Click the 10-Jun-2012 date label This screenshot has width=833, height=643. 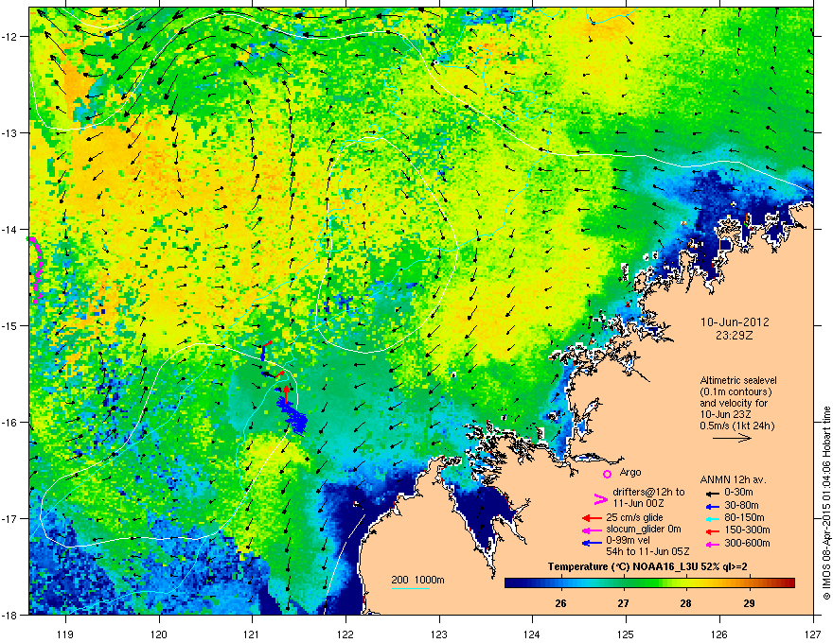(735, 322)
